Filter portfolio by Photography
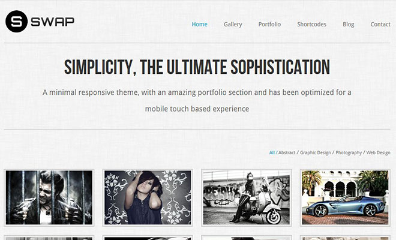The height and width of the screenshot is (240, 396). click(349, 152)
